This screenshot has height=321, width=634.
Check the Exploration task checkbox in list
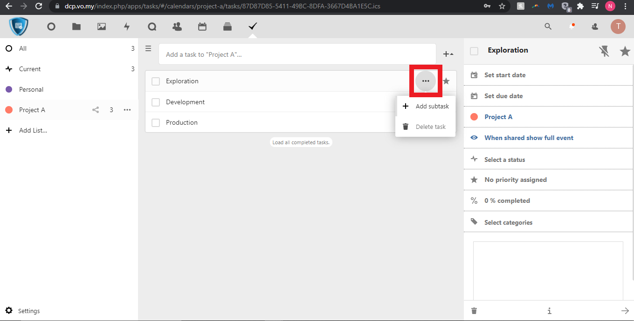(156, 81)
